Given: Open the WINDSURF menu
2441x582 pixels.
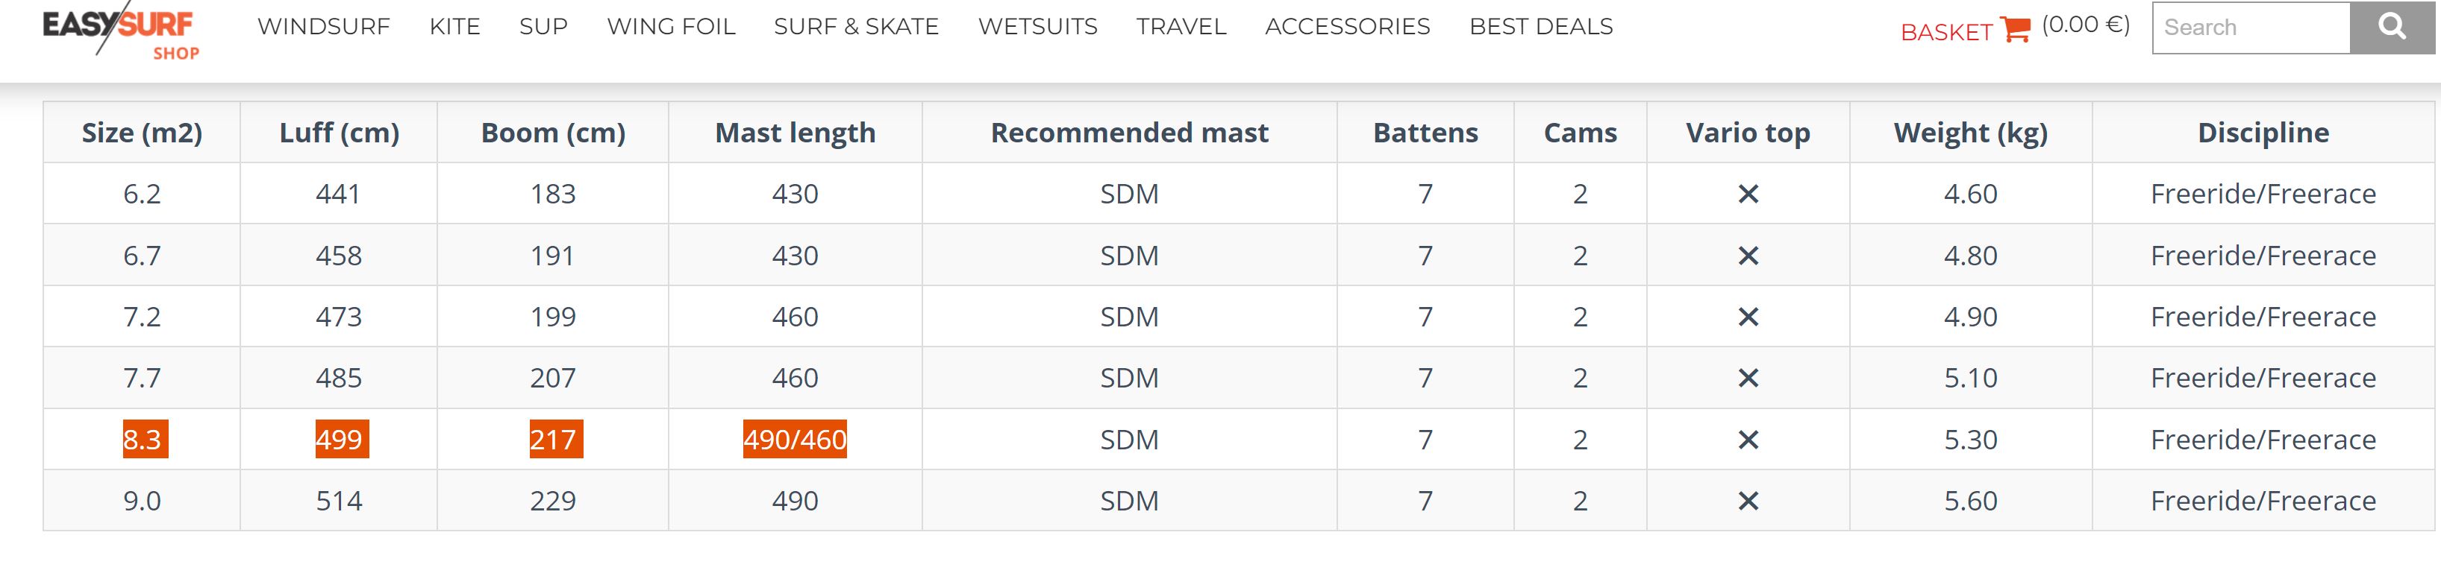Looking at the screenshot, I should coord(324,27).
